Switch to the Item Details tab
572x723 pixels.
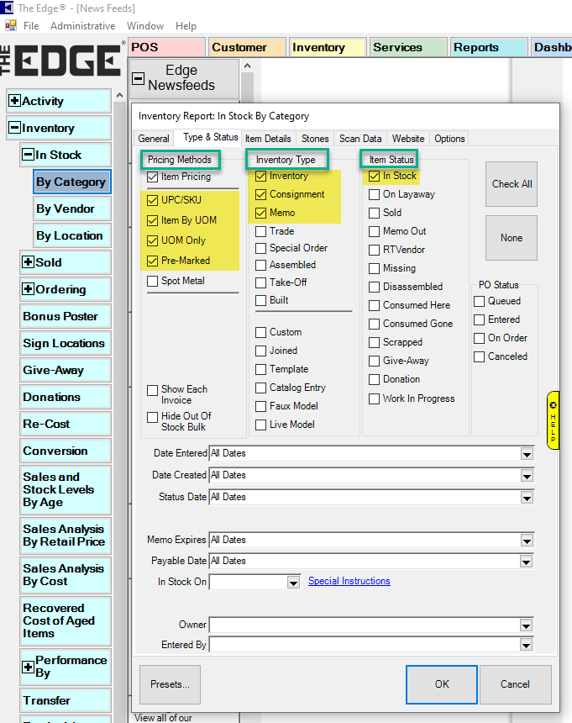(268, 139)
